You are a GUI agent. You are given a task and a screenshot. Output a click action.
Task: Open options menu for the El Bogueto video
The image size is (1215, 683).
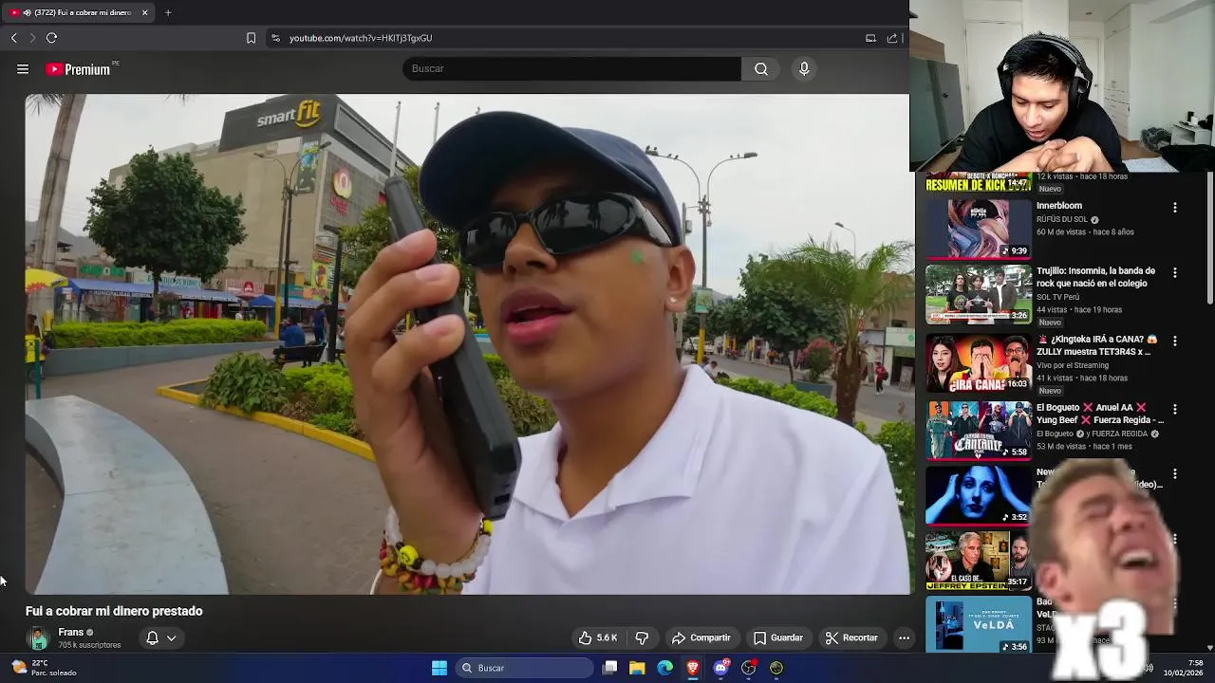click(x=1175, y=410)
